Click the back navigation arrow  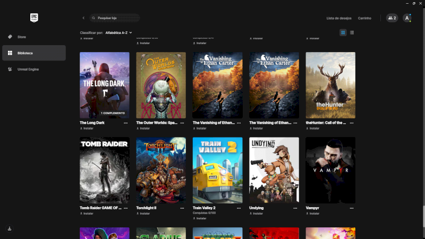(x=83, y=18)
